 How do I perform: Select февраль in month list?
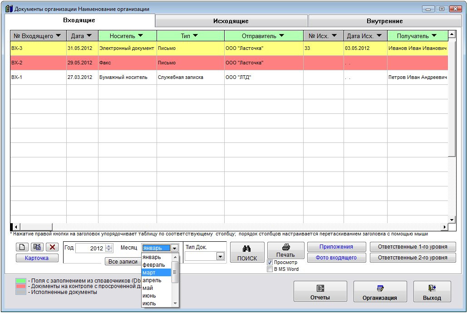(157, 265)
